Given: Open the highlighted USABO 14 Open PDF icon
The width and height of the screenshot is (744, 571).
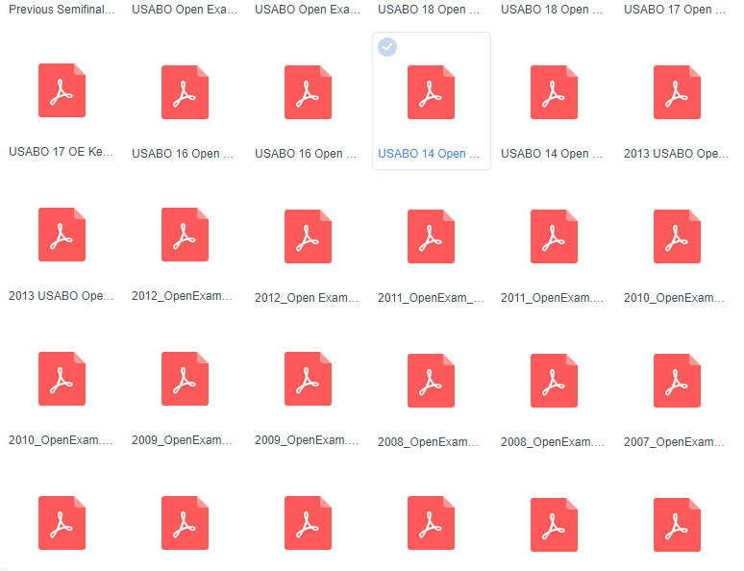Looking at the screenshot, I should [x=431, y=92].
